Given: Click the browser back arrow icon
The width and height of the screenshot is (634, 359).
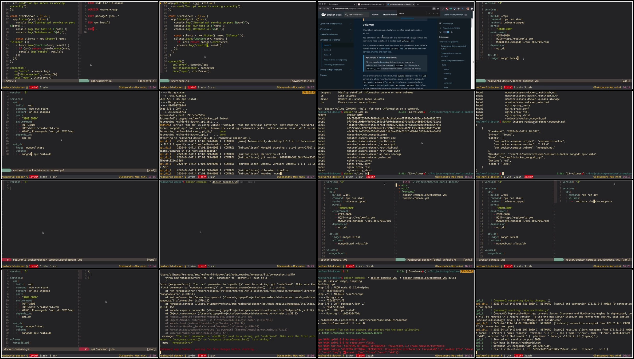Looking at the screenshot, I should pyautogui.click(x=320, y=9).
